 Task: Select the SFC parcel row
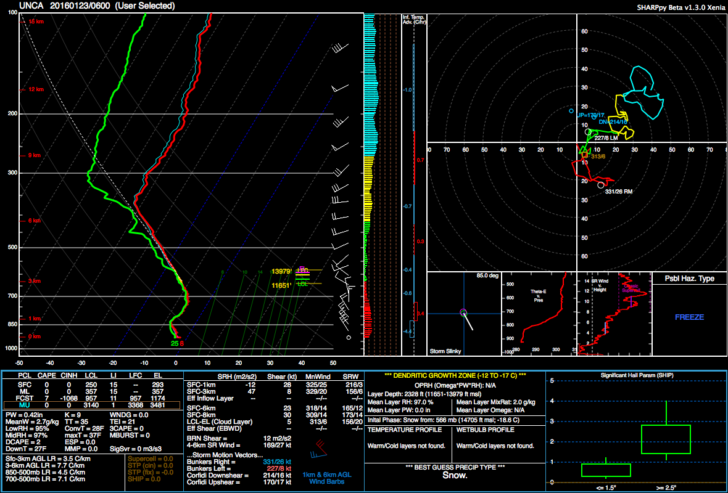pos(91,385)
